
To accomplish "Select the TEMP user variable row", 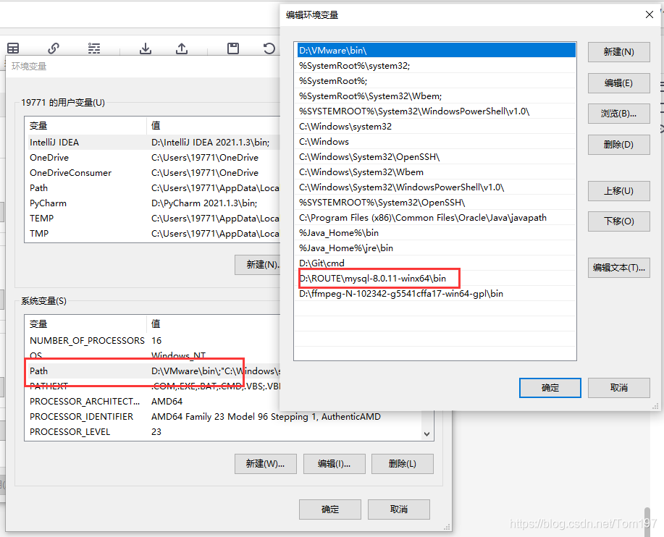I will (153, 219).
